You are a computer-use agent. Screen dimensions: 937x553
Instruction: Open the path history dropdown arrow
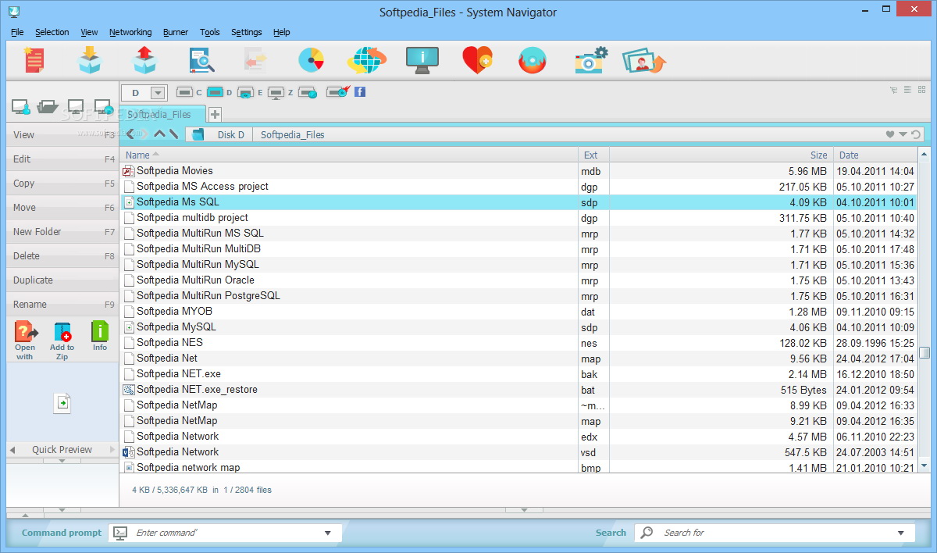pyautogui.click(x=903, y=134)
